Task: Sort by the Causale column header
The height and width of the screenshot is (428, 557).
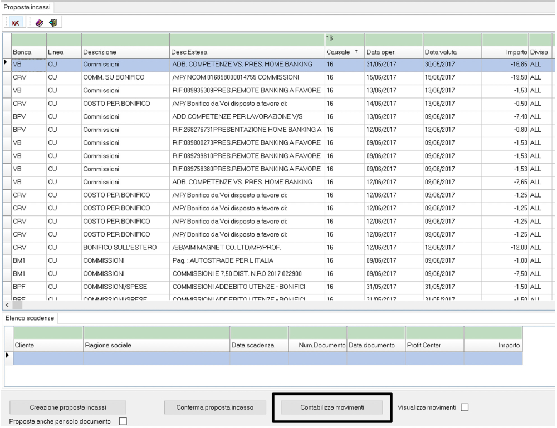Action: pos(342,52)
